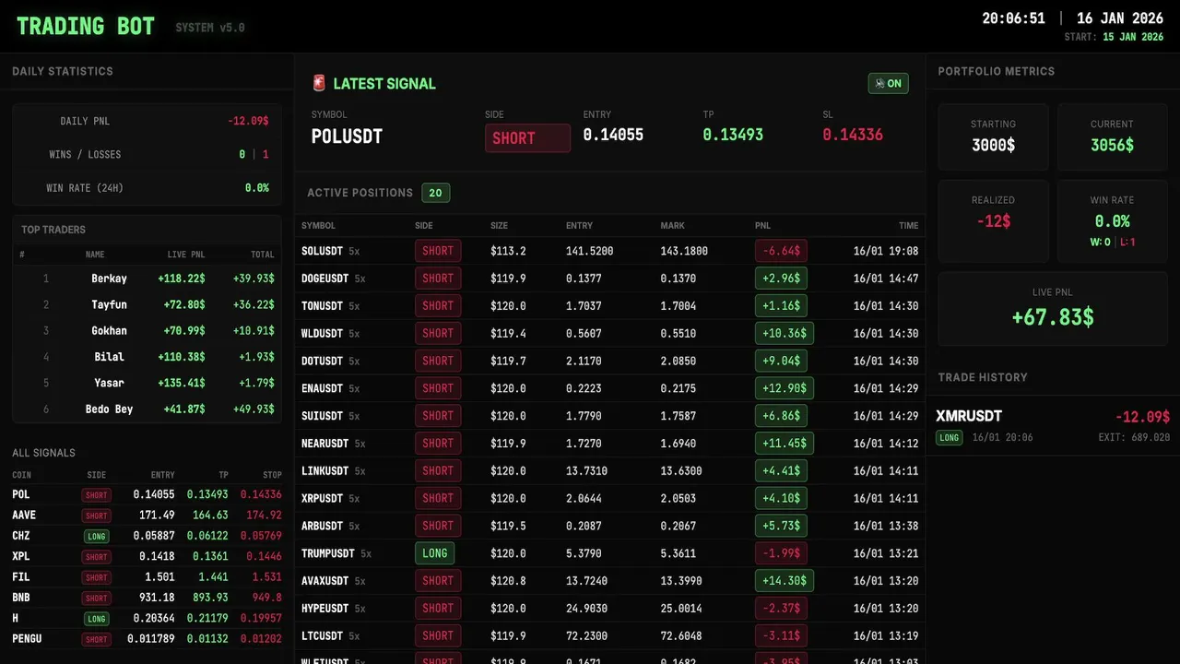Click NEARUSDT entry price 1.7270
This screenshot has height=664, width=1180.
coord(584,444)
